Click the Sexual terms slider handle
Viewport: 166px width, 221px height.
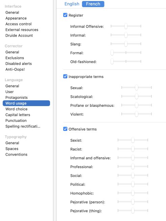point(137,87)
